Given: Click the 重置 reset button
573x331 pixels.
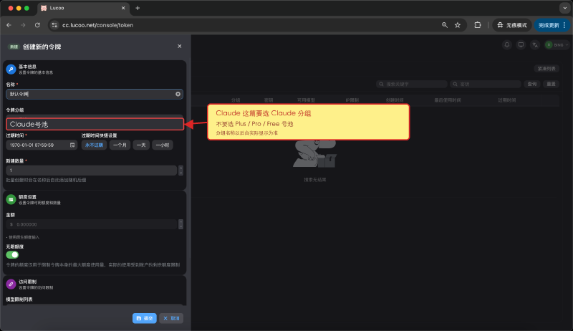Looking at the screenshot, I should coord(551,84).
